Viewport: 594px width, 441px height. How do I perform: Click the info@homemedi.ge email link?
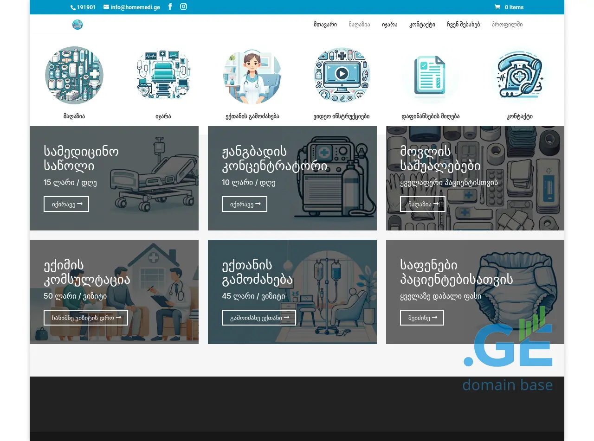[132, 7]
